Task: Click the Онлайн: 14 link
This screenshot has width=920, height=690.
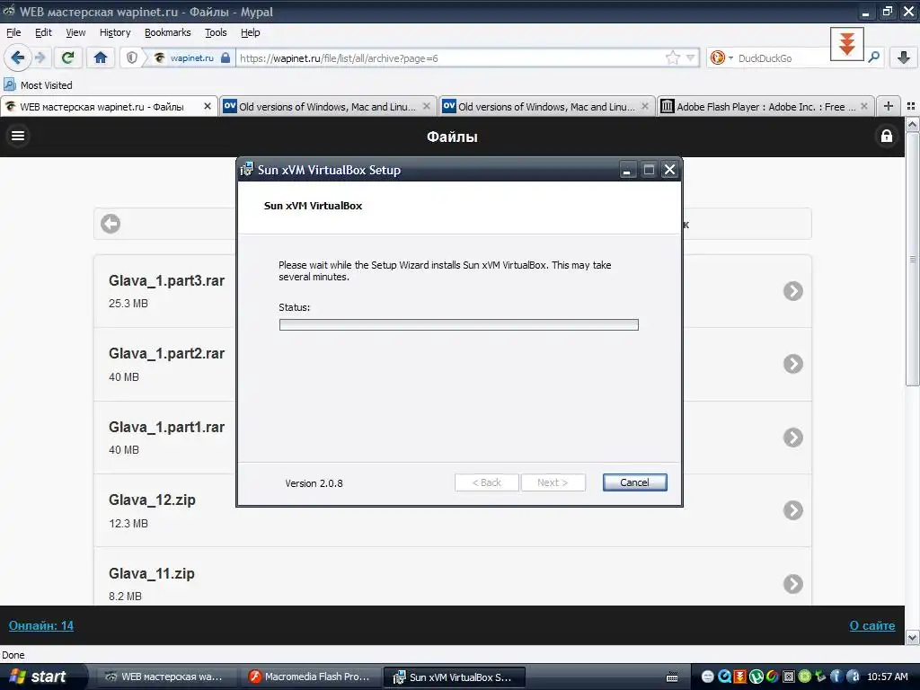Action: coord(41,625)
